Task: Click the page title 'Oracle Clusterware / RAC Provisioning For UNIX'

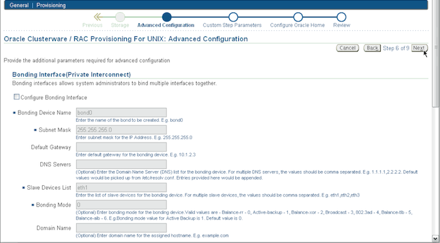Action: tap(126, 39)
